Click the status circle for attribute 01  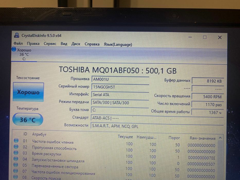coord(16,140)
